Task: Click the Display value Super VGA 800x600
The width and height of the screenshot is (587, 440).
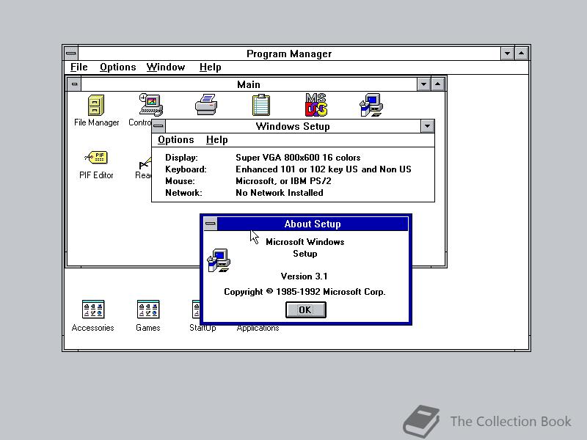Action: [298, 158]
